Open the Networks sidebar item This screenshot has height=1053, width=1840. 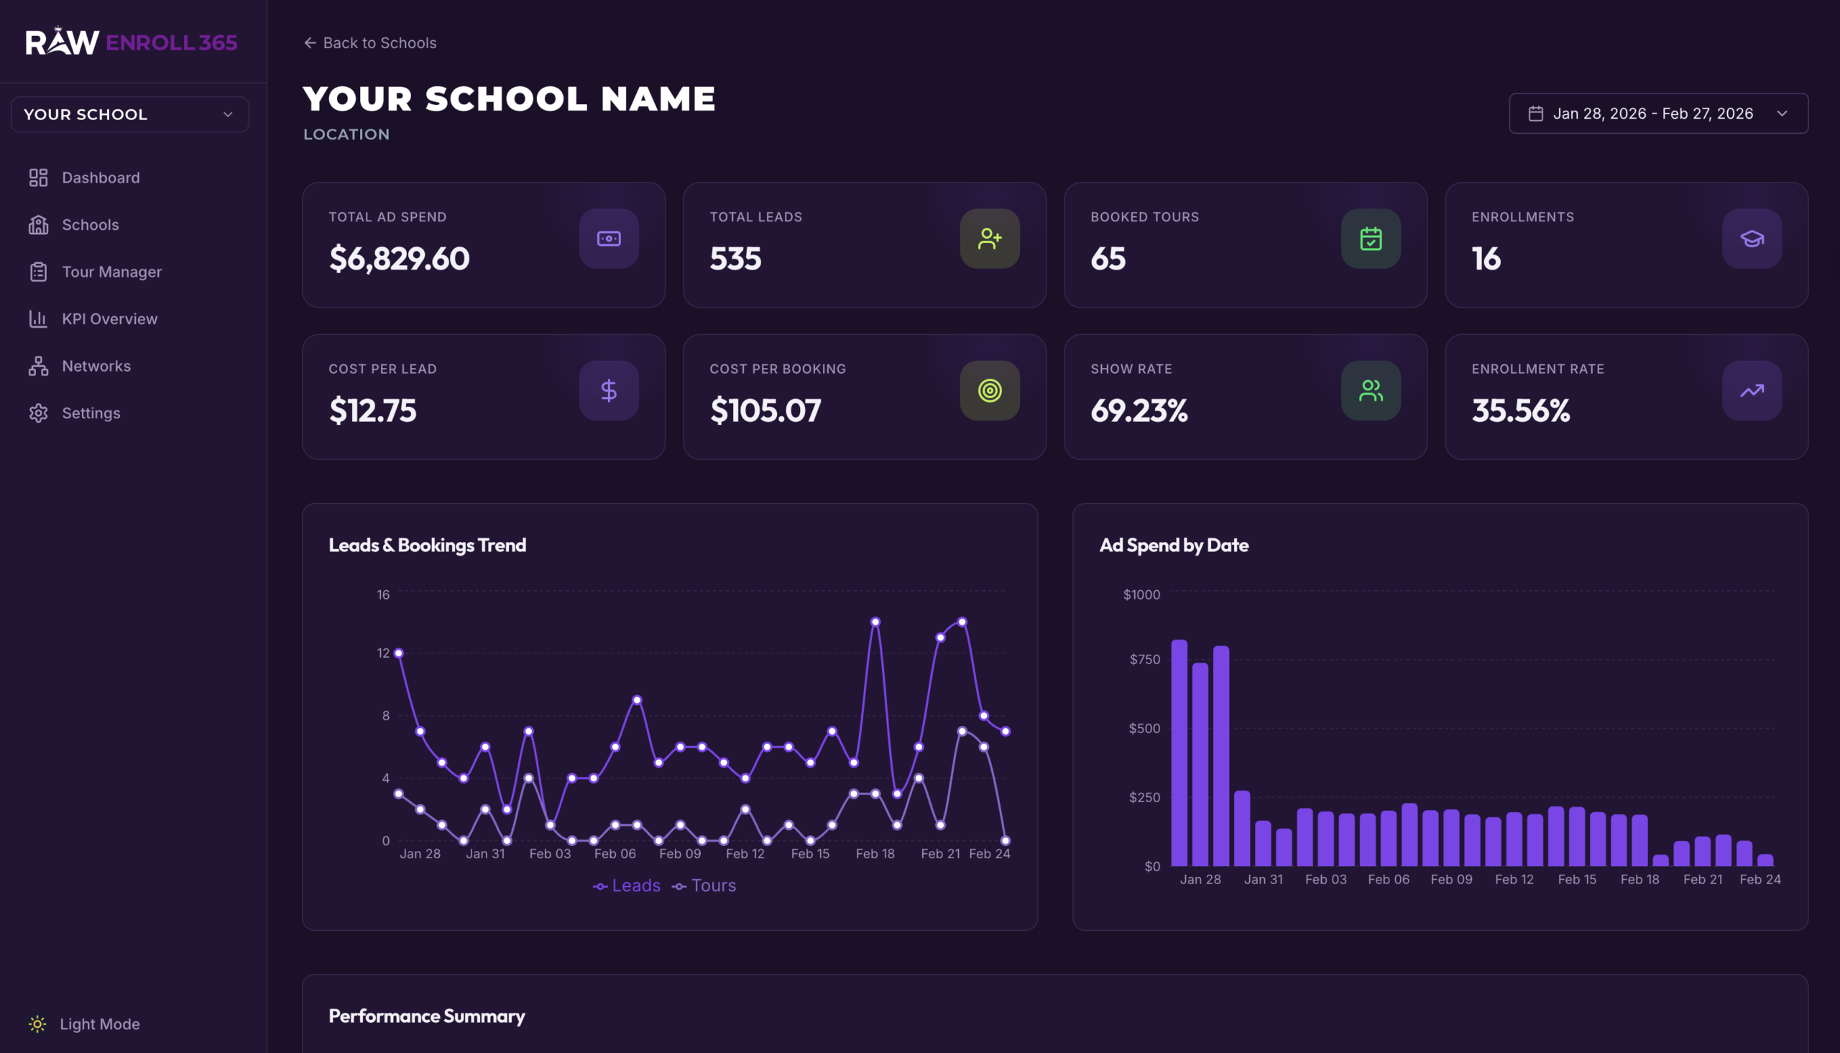coord(96,366)
